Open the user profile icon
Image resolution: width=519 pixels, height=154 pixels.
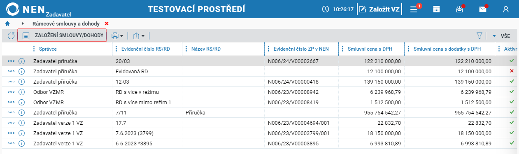pyautogui.click(x=506, y=9)
